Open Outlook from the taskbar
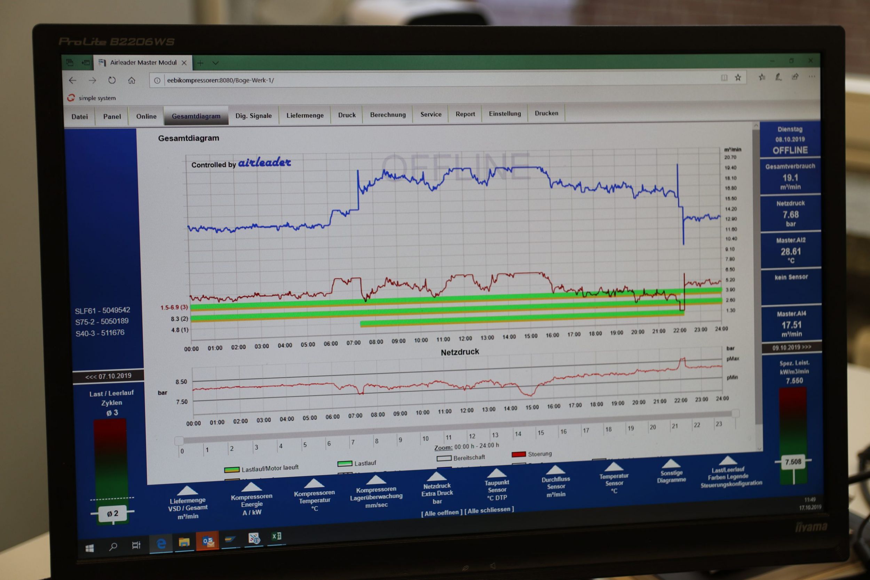 tap(207, 542)
